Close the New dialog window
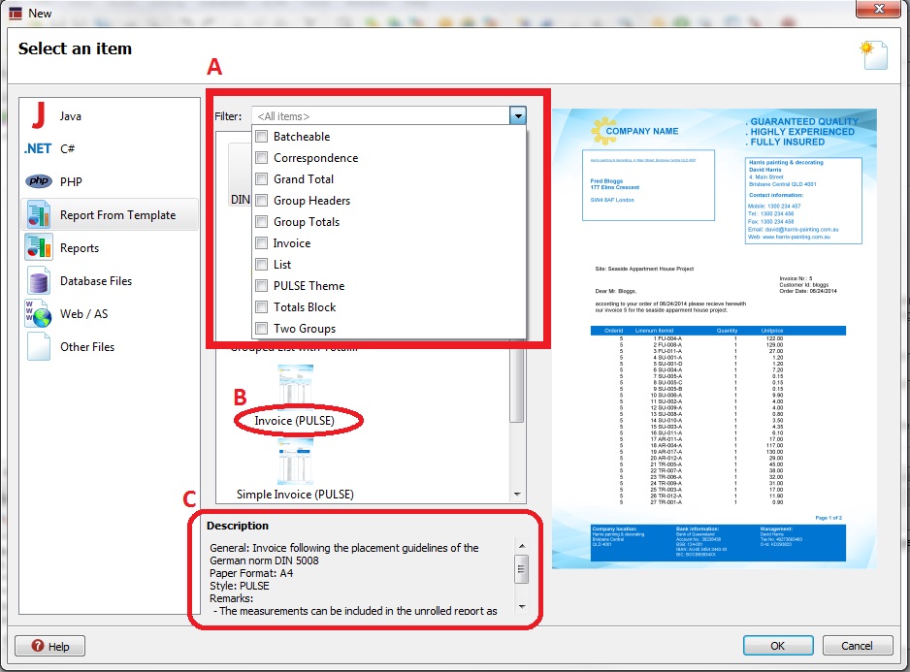Viewport: 910px width, 672px height. click(879, 8)
